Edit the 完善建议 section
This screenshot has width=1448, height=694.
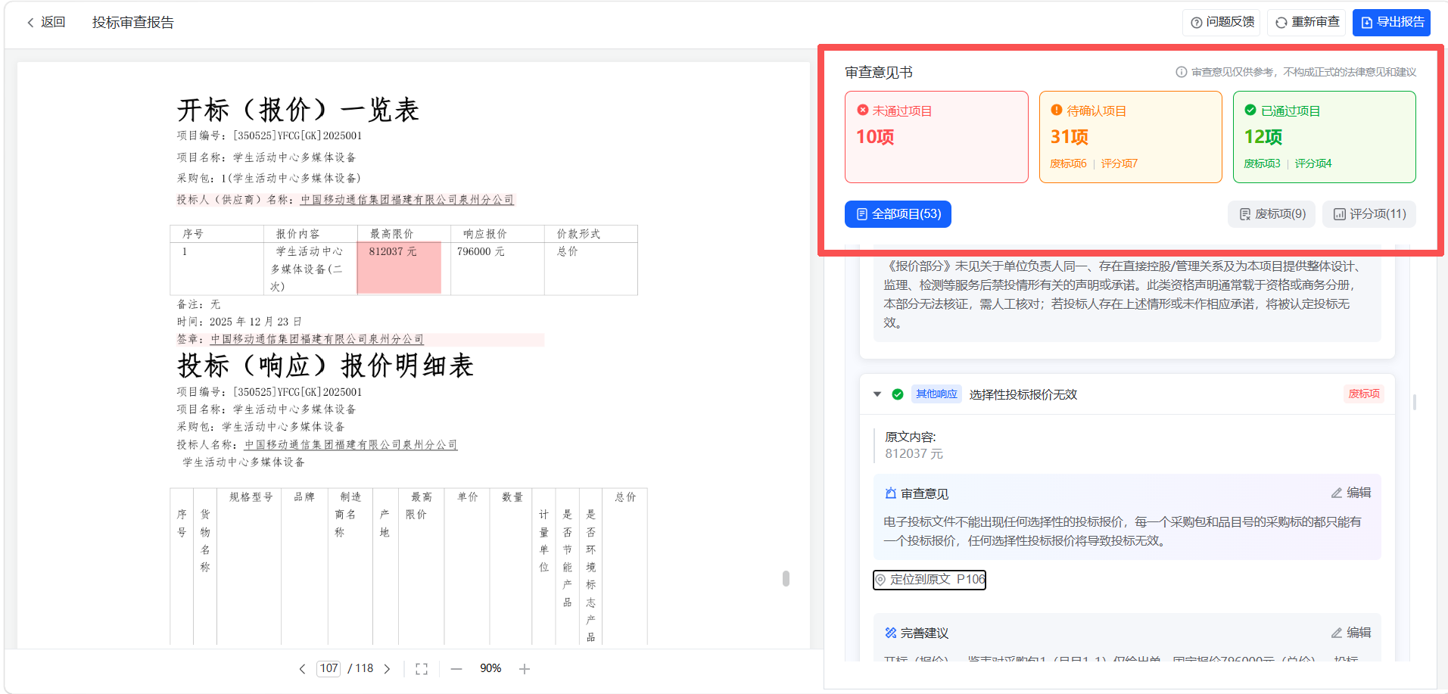(1351, 633)
